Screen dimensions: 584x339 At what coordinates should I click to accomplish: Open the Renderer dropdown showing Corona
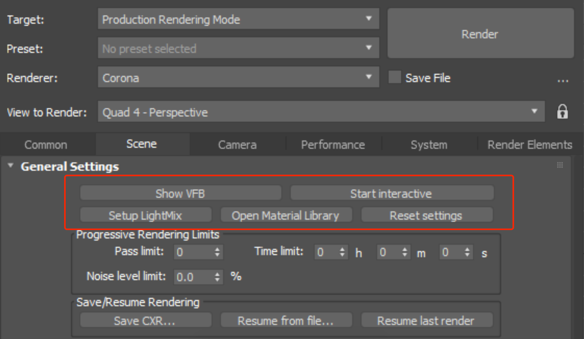point(238,78)
